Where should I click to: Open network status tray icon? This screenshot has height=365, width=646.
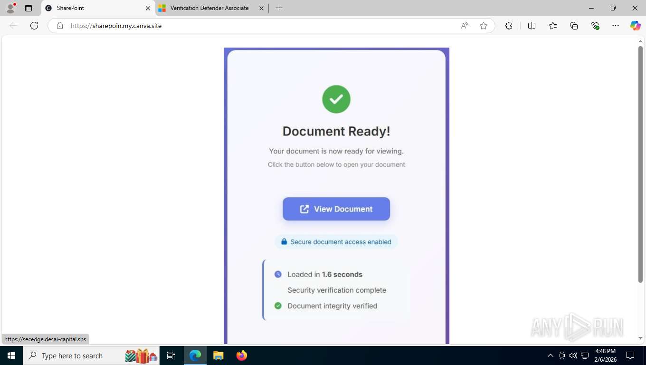[x=585, y=355]
